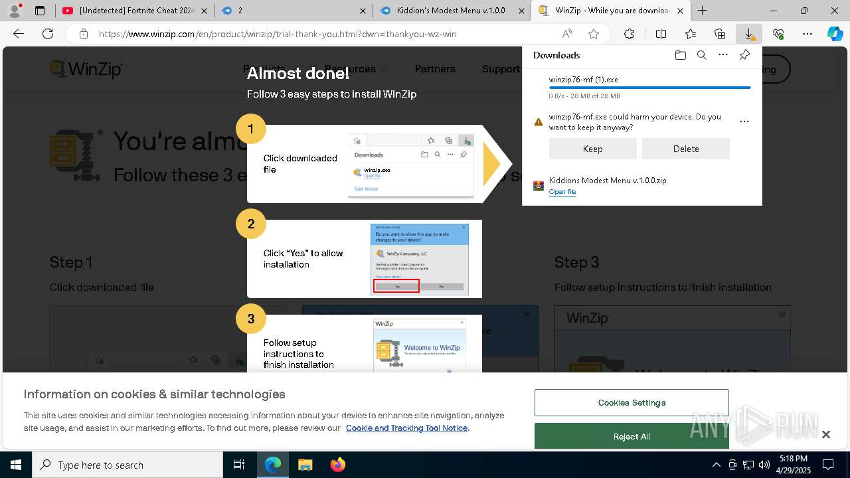Close the WinZip tab

680,11
